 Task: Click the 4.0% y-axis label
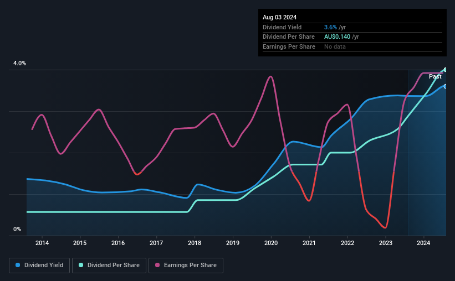coord(19,64)
